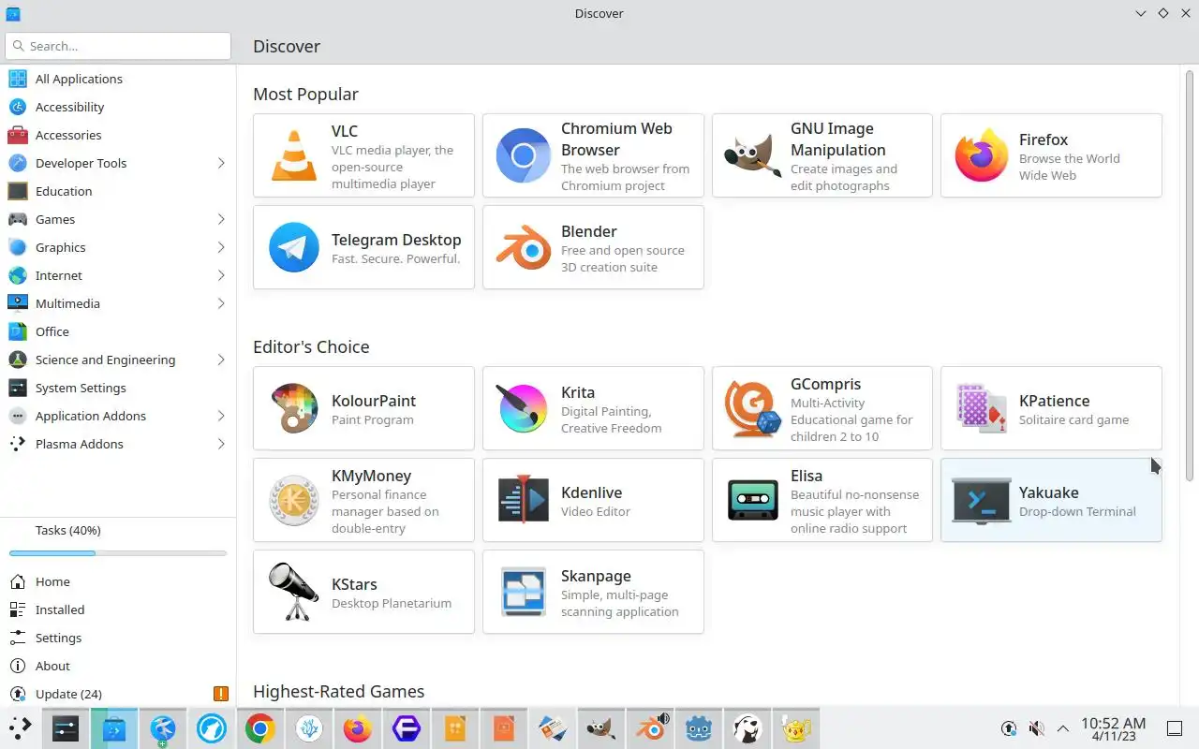The width and height of the screenshot is (1199, 749).
Task: Expand the Graphics category arrow
Action: pyautogui.click(x=221, y=247)
